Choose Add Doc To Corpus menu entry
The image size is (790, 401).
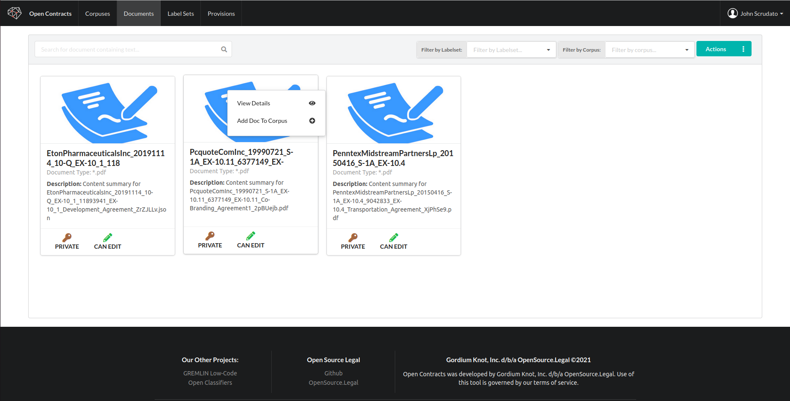pos(276,121)
